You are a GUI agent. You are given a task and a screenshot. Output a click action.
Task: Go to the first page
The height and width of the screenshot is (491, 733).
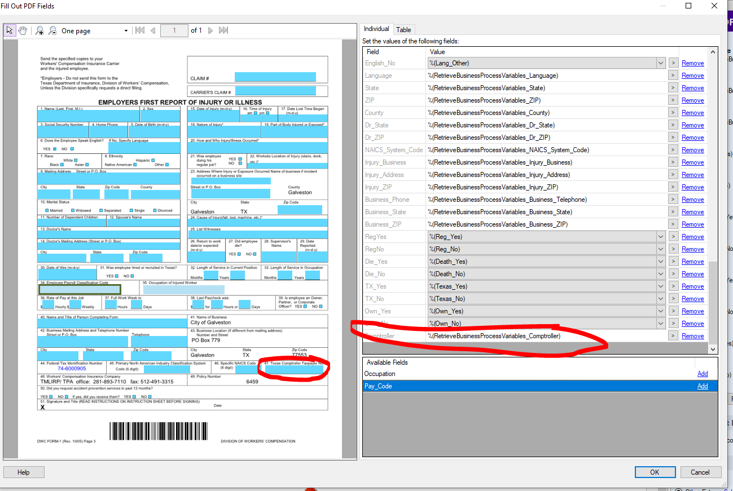pyautogui.click(x=140, y=30)
